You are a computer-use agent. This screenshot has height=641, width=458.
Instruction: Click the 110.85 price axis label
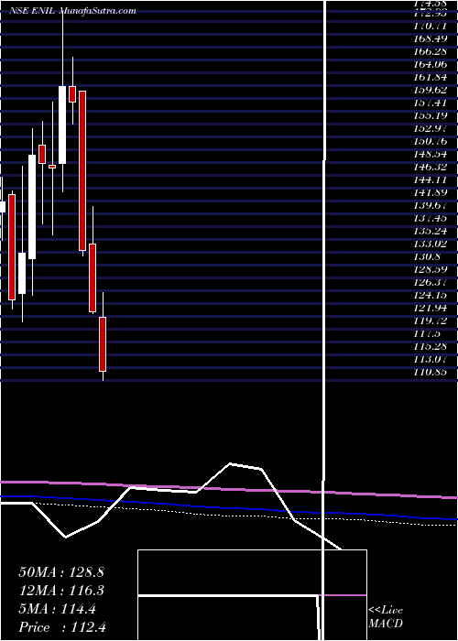[x=432, y=372]
